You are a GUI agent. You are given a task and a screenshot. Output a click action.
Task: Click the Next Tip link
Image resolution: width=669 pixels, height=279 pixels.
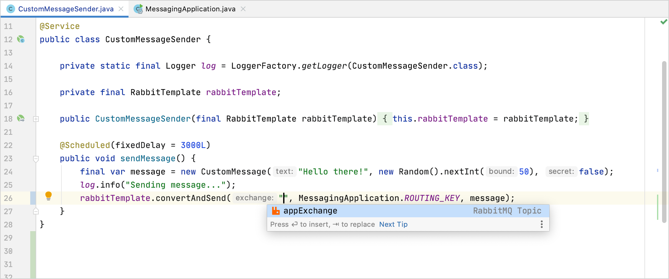[393, 224]
